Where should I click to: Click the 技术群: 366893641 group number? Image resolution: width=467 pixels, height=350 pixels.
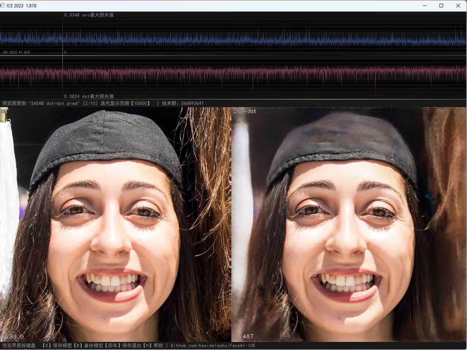pos(182,103)
